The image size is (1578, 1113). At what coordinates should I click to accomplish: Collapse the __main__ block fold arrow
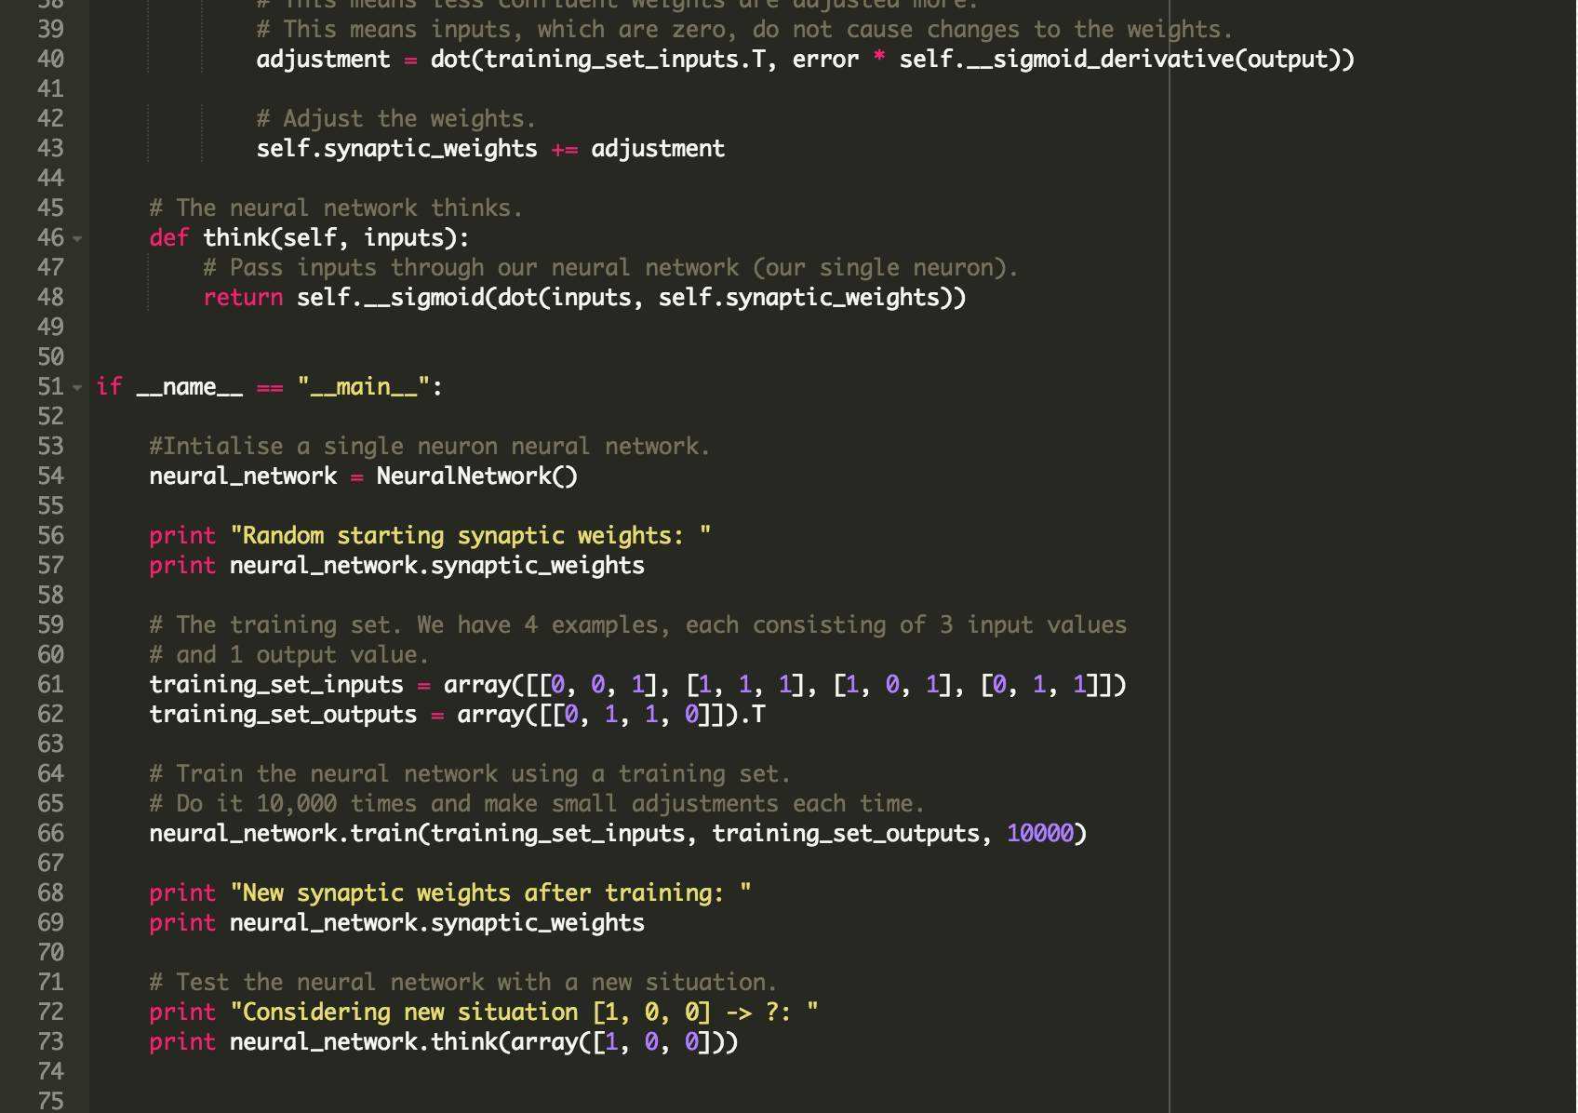pyautogui.click(x=76, y=387)
